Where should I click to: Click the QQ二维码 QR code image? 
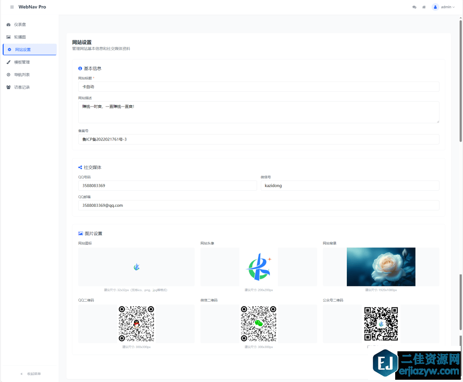pyautogui.click(x=136, y=324)
